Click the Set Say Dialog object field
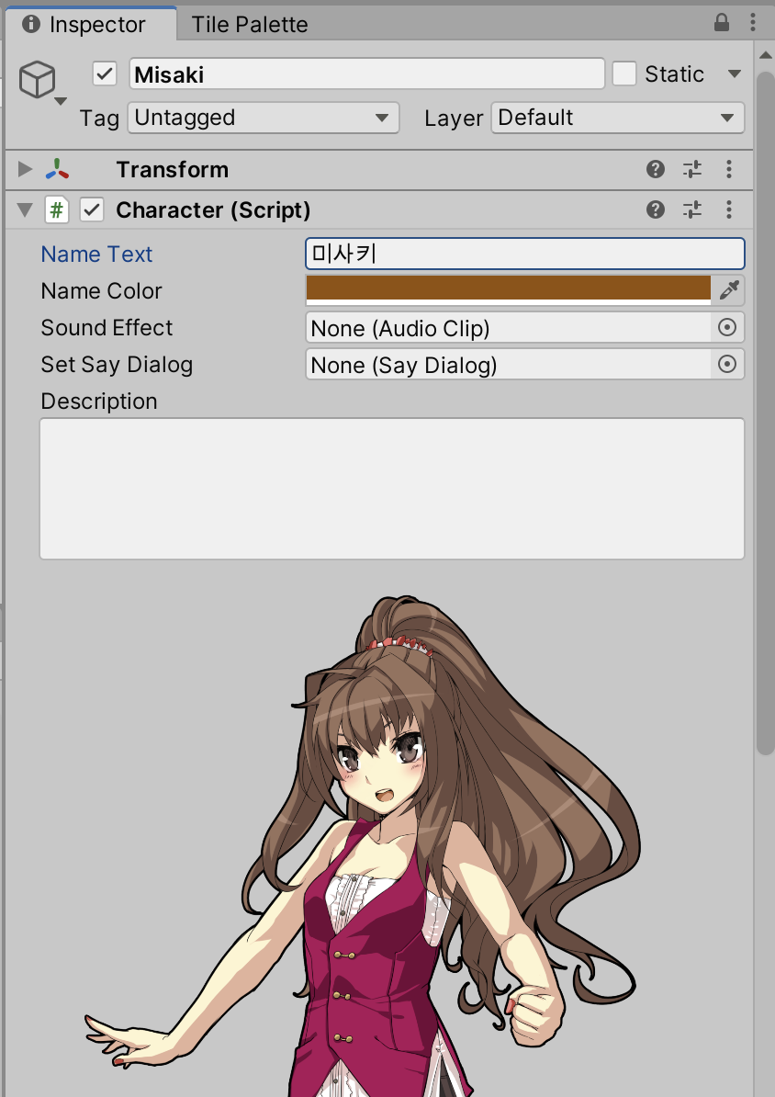Screen dimensions: 775x1097 pyautogui.click(x=509, y=364)
